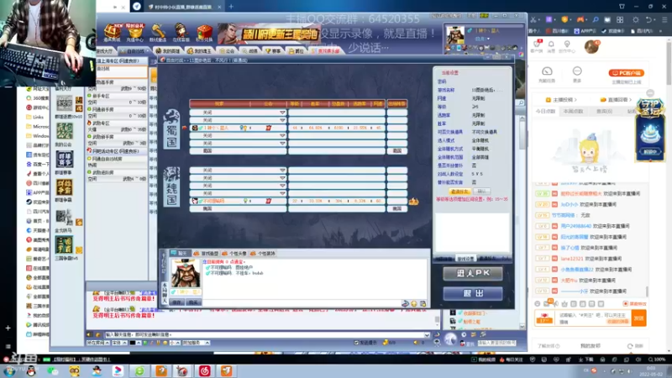Expand fourth-row 关闭 dropdown in 蜀国 team

(282, 135)
